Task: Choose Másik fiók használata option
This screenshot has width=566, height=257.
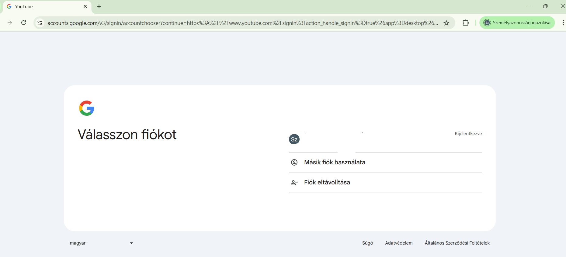Action: (385, 163)
